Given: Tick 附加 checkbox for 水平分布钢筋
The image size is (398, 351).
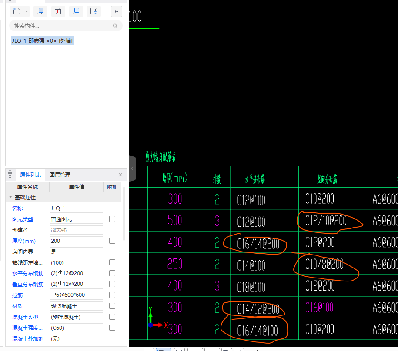Looking at the screenshot, I should point(112,273).
